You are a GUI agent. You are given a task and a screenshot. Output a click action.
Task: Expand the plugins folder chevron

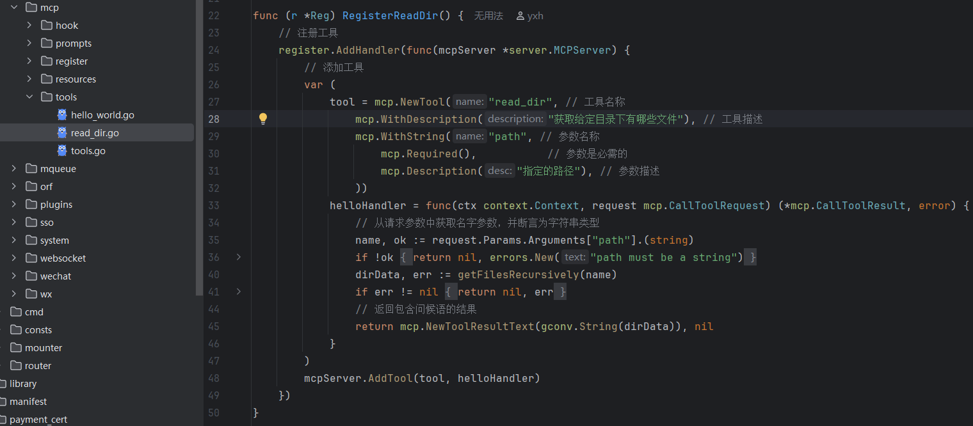pyautogui.click(x=14, y=205)
